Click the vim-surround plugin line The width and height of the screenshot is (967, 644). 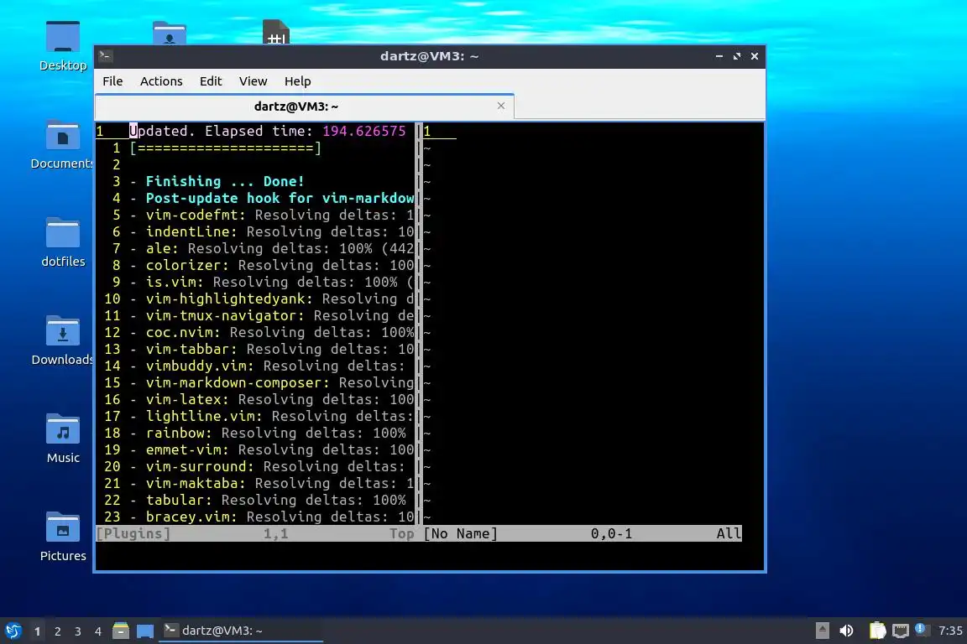[x=267, y=466]
